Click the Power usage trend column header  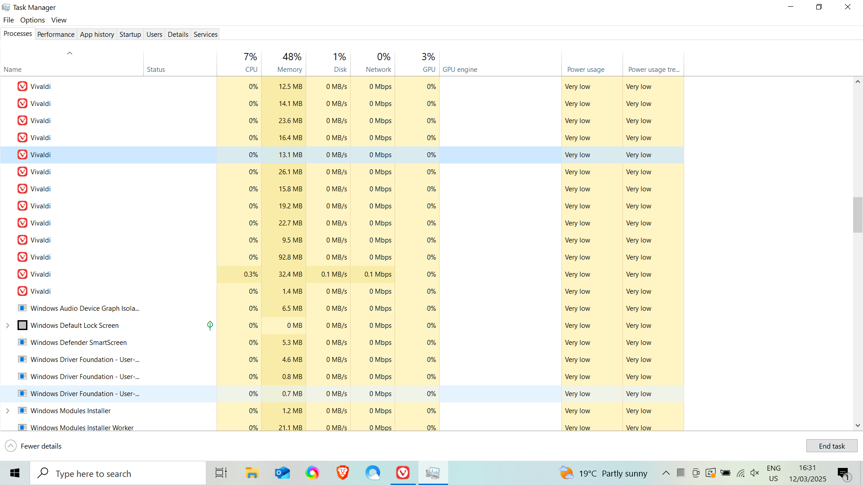pyautogui.click(x=653, y=63)
